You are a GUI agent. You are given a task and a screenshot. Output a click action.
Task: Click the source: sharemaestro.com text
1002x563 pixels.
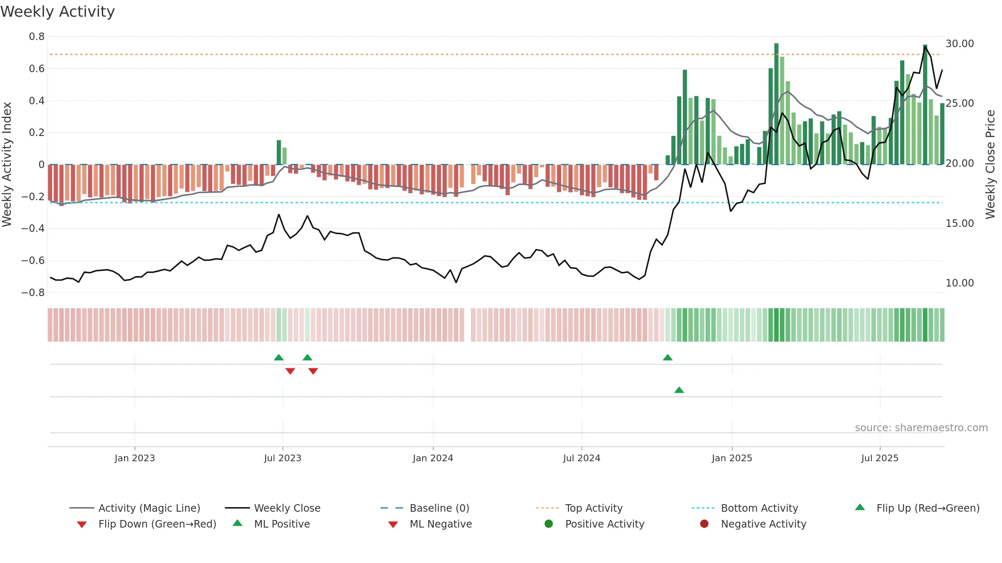tap(921, 427)
